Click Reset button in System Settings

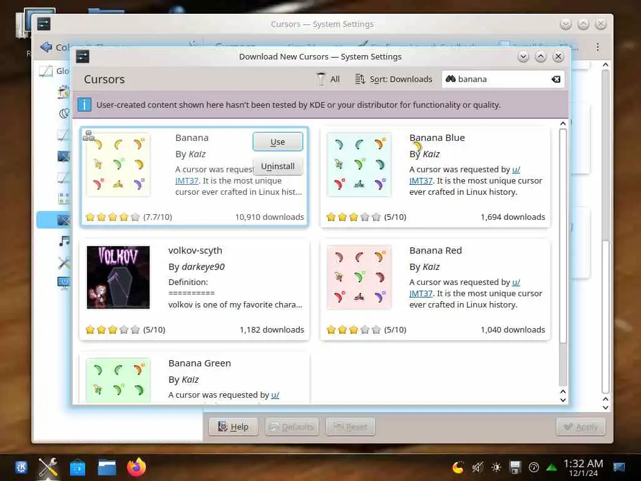pyautogui.click(x=351, y=427)
